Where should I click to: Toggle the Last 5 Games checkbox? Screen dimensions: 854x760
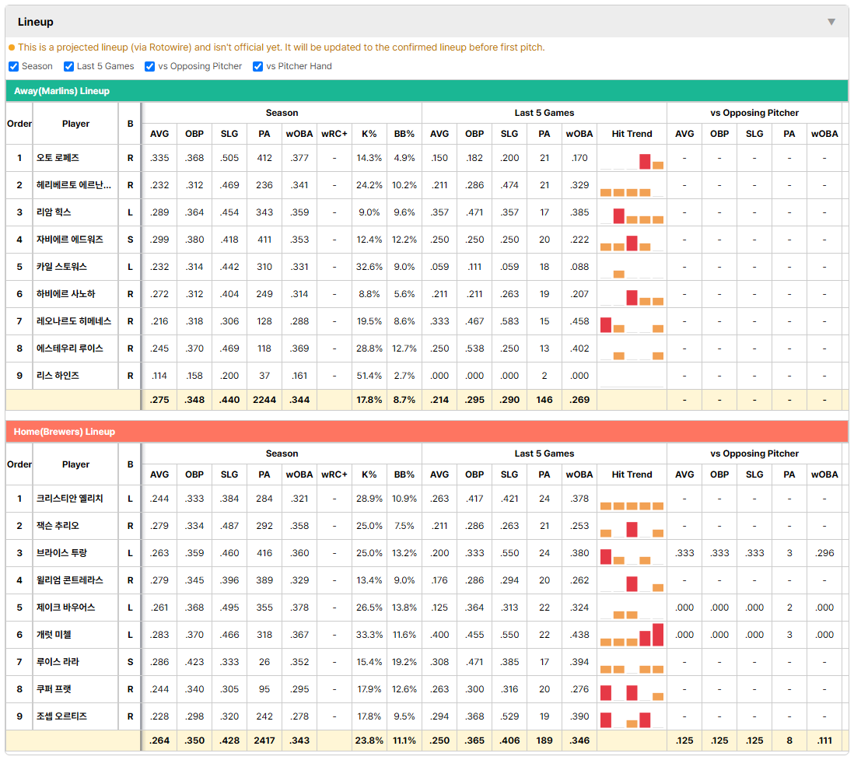point(68,66)
